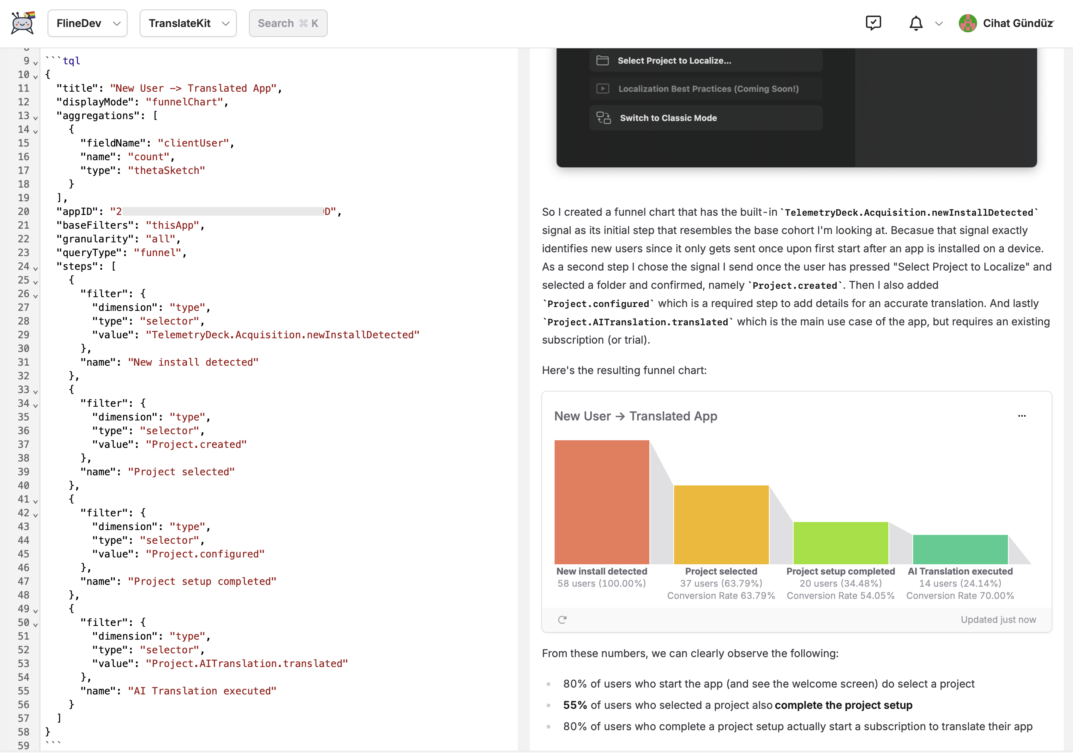Select Switch to Classic Mode

click(669, 118)
